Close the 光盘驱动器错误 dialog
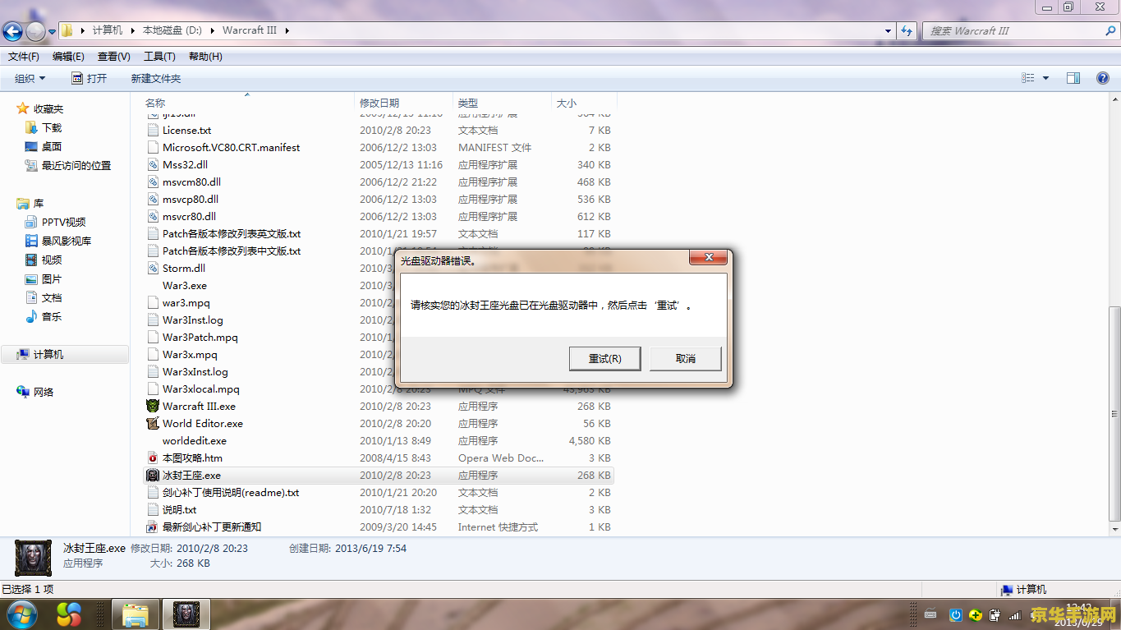Image resolution: width=1121 pixels, height=630 pixels. click(x=707, y=259)
